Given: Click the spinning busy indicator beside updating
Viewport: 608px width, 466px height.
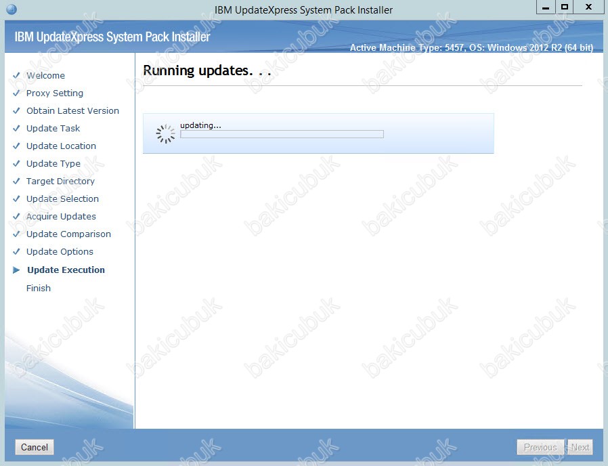Looking at the screenshot, I should tap(166, 134).
